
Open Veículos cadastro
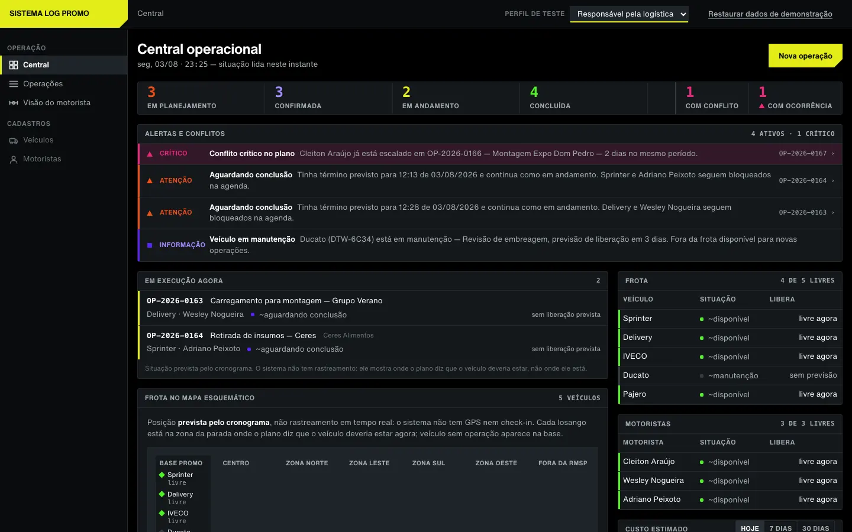tap(64, 141)
